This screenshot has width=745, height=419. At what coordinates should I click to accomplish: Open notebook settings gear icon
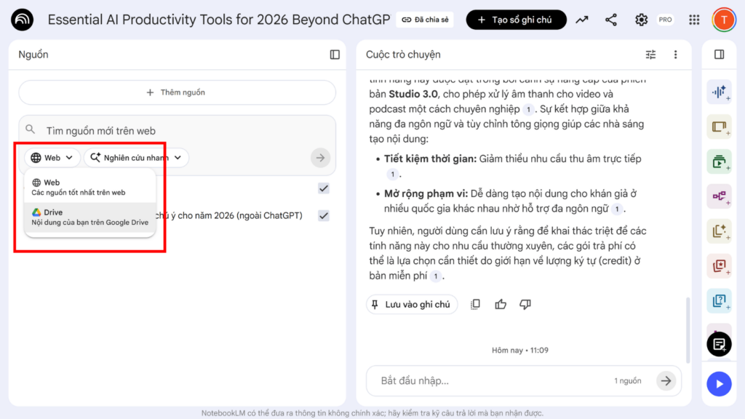pos(641,20)
